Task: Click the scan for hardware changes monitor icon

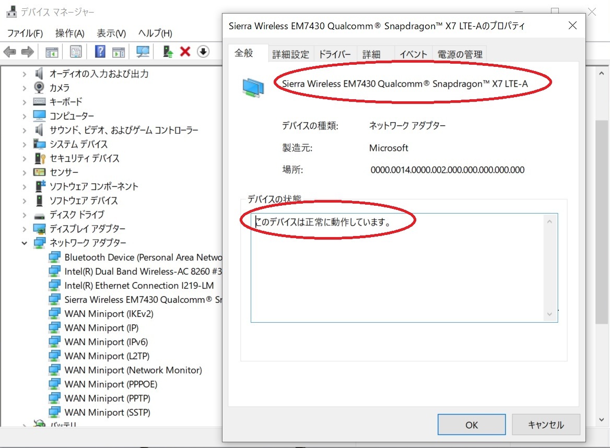Action: coord(143,52)
